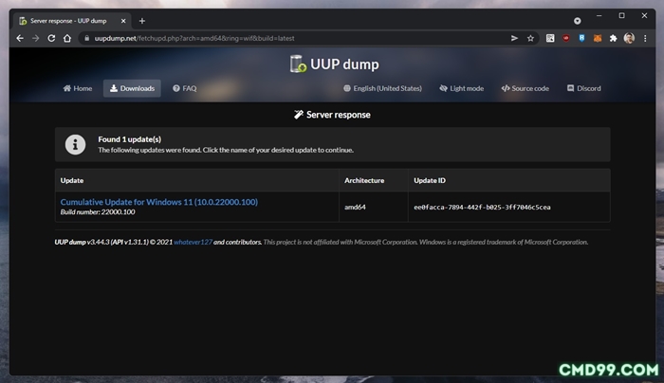Reload the page with the refresh icon
The width and height of the screenshot is (664, 383).
point(51,38)
